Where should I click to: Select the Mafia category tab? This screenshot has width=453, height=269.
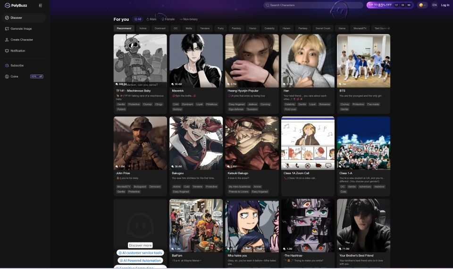pos(189,28)
